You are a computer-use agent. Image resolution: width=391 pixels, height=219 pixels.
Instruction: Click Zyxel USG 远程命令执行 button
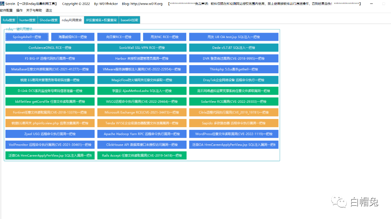[x=50, y=134]
